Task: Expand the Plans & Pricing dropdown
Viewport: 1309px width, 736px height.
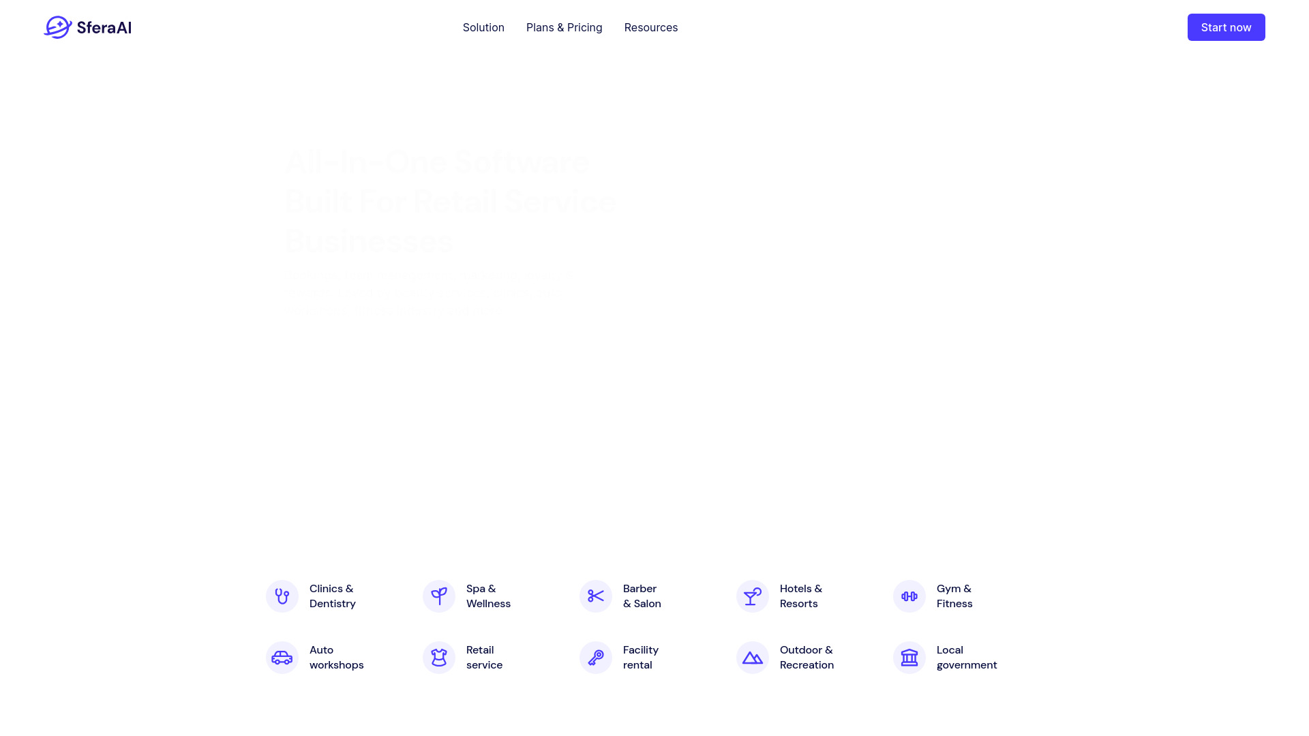Action: coord(564,27)
